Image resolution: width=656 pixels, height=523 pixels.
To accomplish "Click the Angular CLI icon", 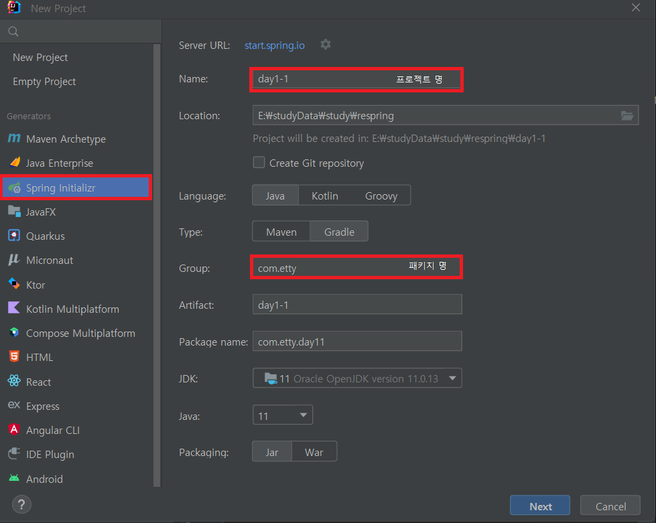I will (14, 429).
